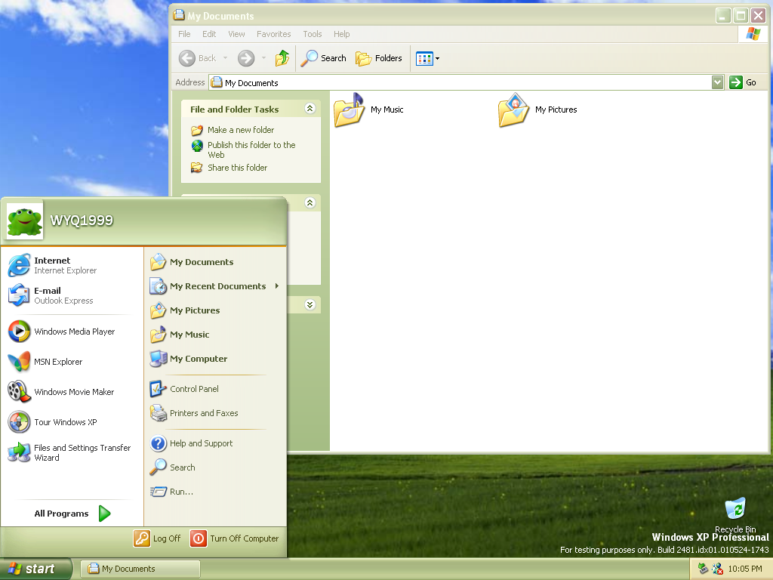Click Turn Off Computer button

point(235,538)
